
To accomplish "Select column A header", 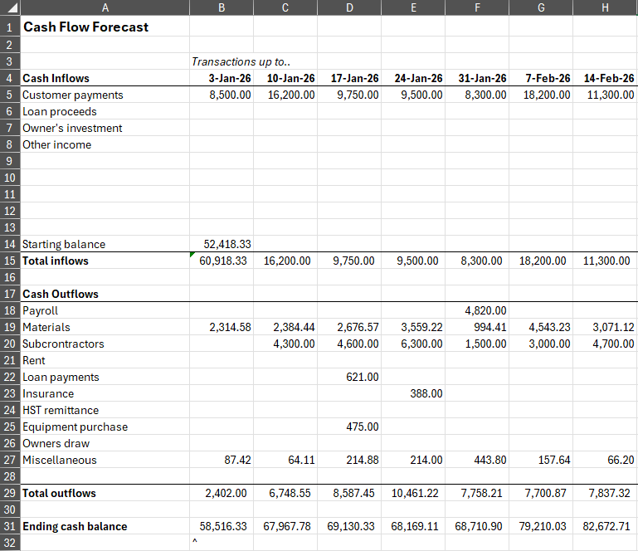I will point(105,7).
